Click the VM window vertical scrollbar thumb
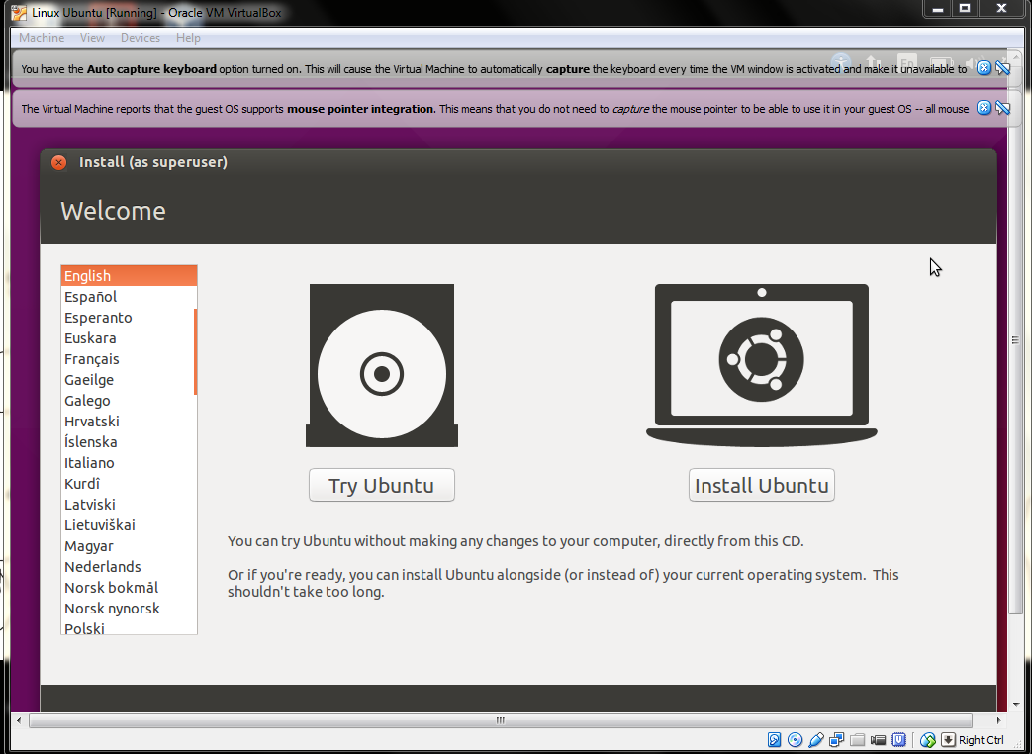Screen dimensions: 1032x754 coord(1015,339)
